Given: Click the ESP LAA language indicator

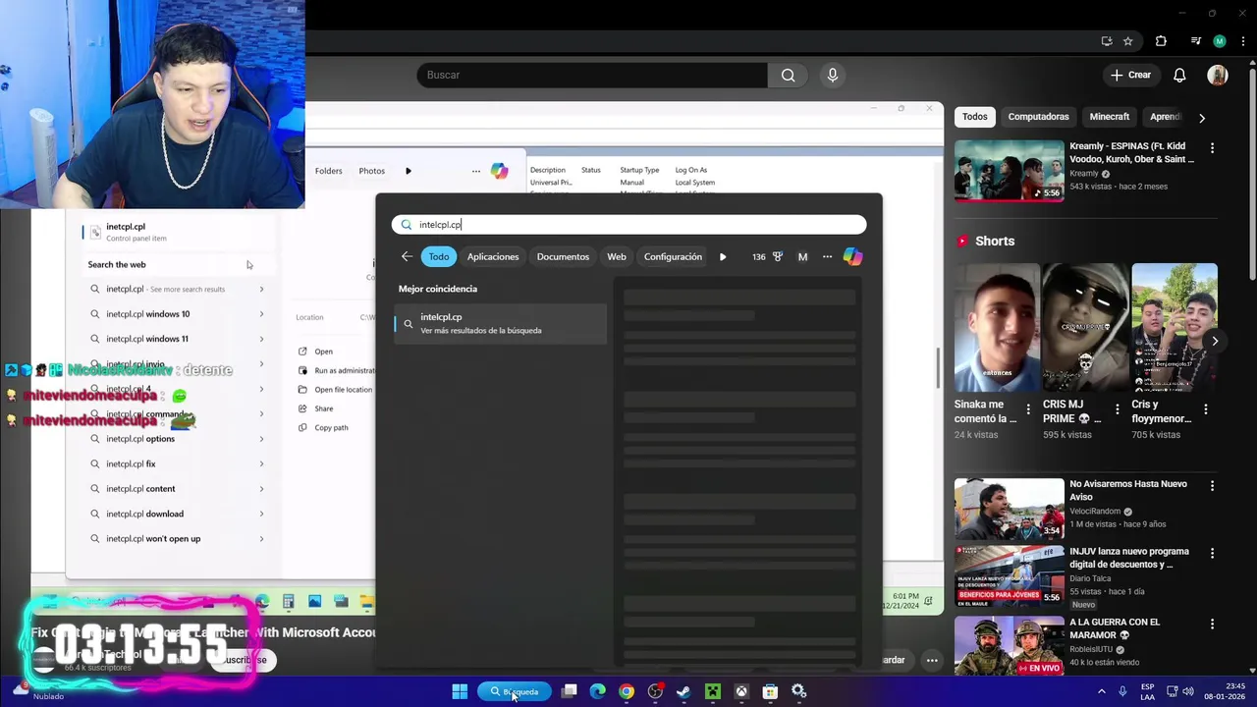Looking at the screenshot, I should [1147, 691].
